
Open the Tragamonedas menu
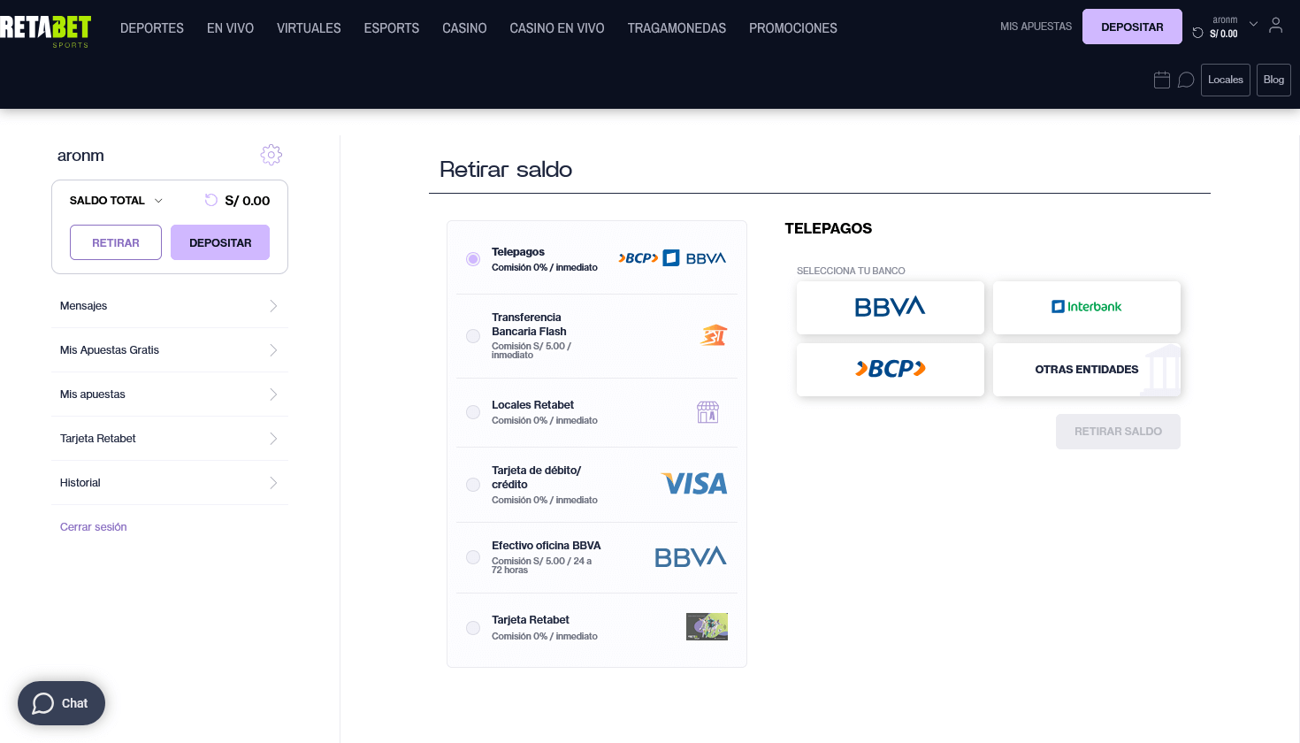(x=677, y=28)
